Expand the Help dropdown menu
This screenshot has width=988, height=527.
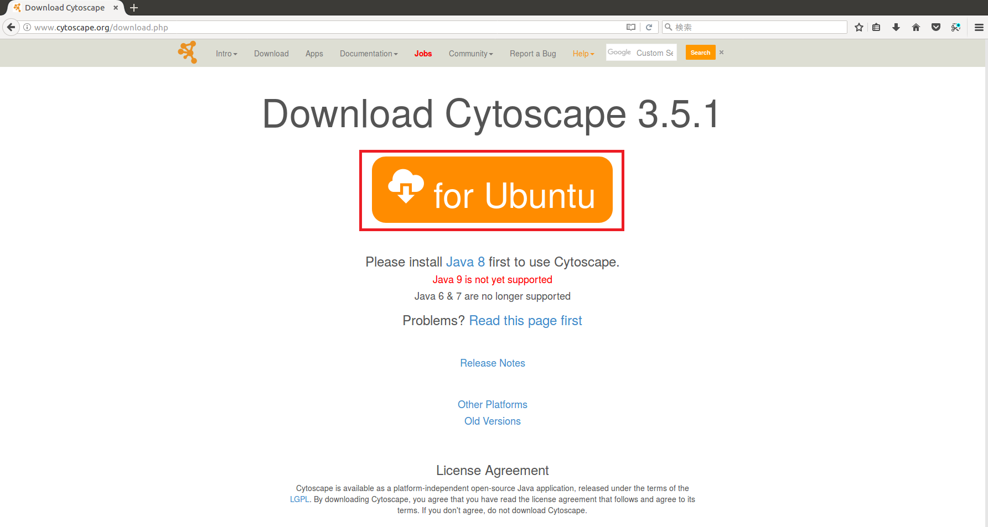[583, 54]
